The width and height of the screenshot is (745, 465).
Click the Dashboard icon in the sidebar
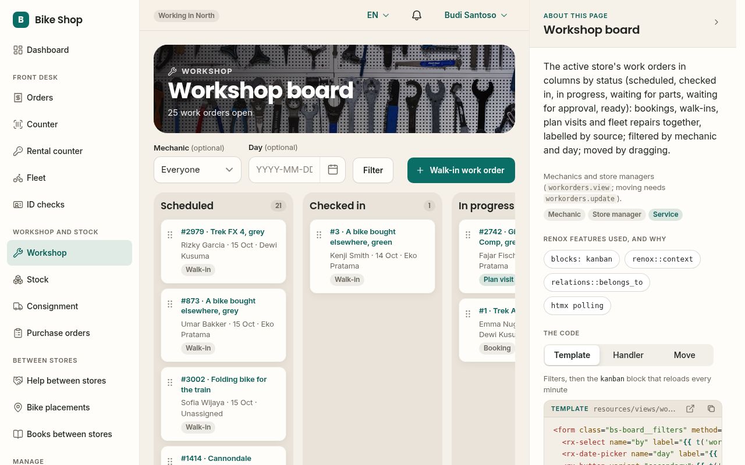[18, 50]
